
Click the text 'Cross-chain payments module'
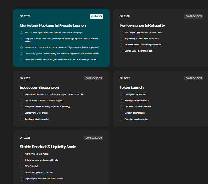tap(39, 172)
